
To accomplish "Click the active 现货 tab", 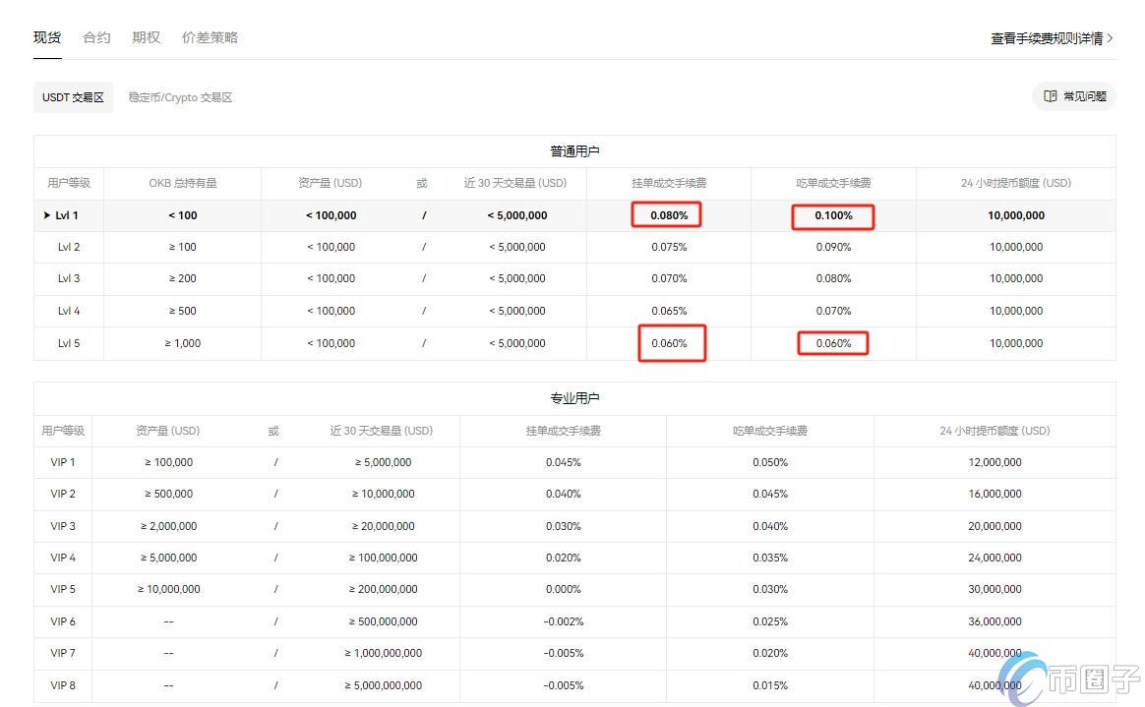I will (46, 37).
